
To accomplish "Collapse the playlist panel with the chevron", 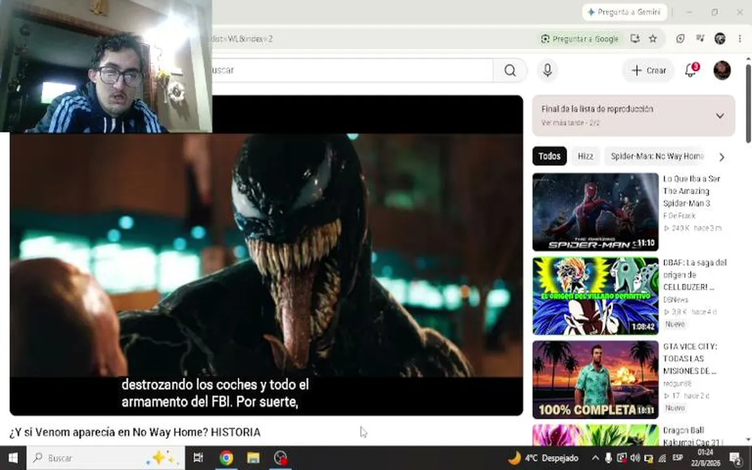I will [720, 116].
